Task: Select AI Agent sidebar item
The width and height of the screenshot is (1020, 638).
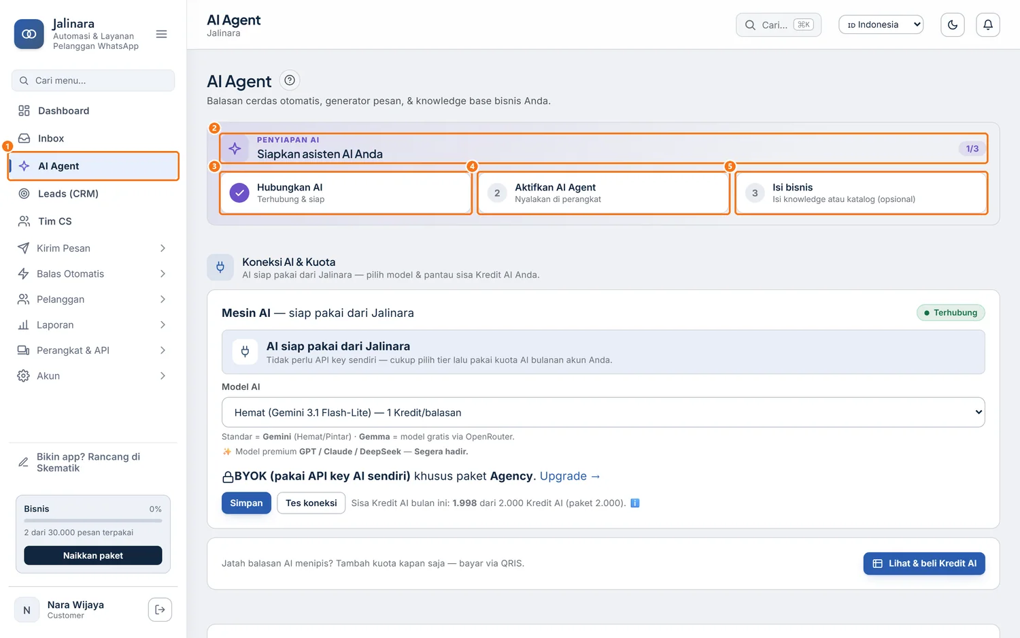Action: pos(93,166)
